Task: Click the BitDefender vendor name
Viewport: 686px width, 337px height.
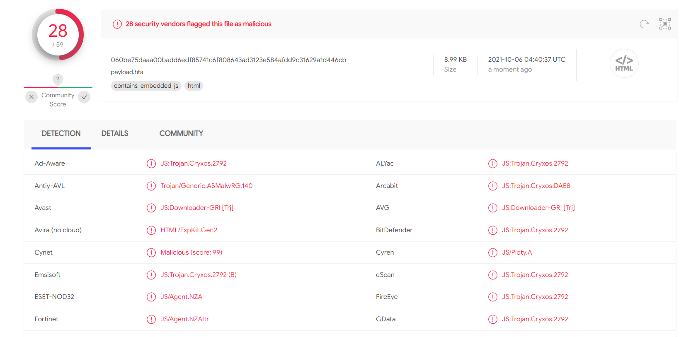Action: pos(394,230)
